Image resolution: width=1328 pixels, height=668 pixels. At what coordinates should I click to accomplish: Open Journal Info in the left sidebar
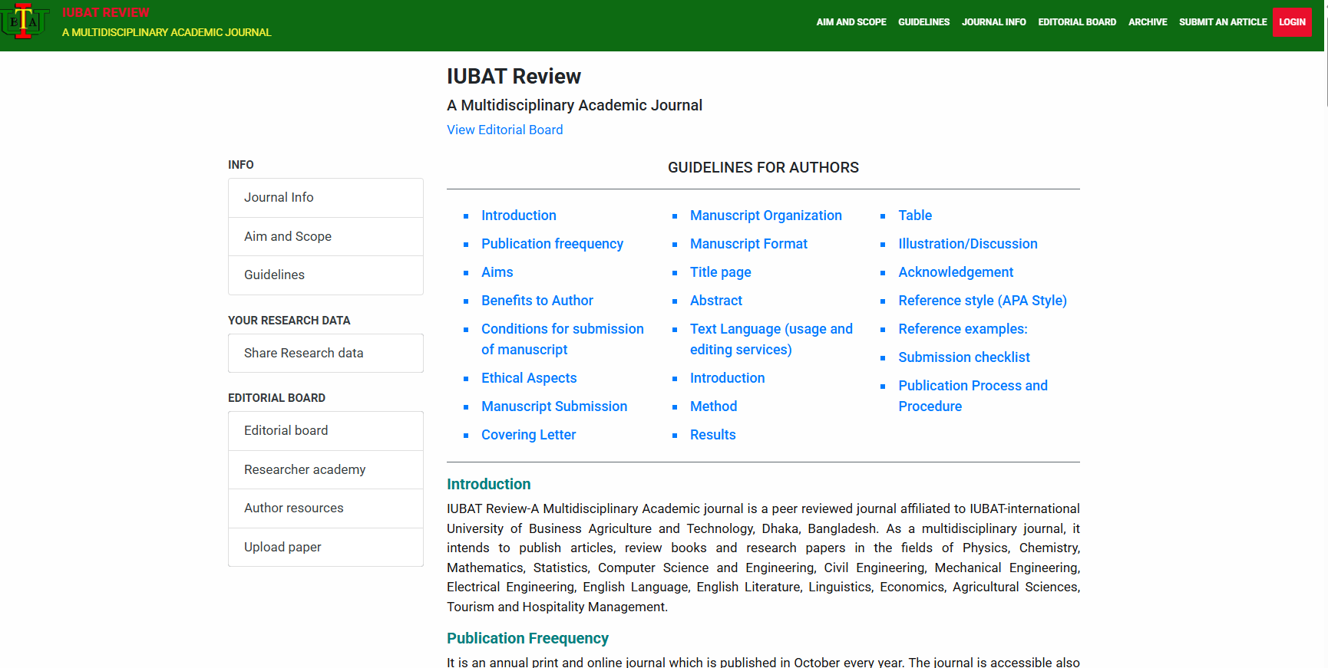tap(325, 198)
